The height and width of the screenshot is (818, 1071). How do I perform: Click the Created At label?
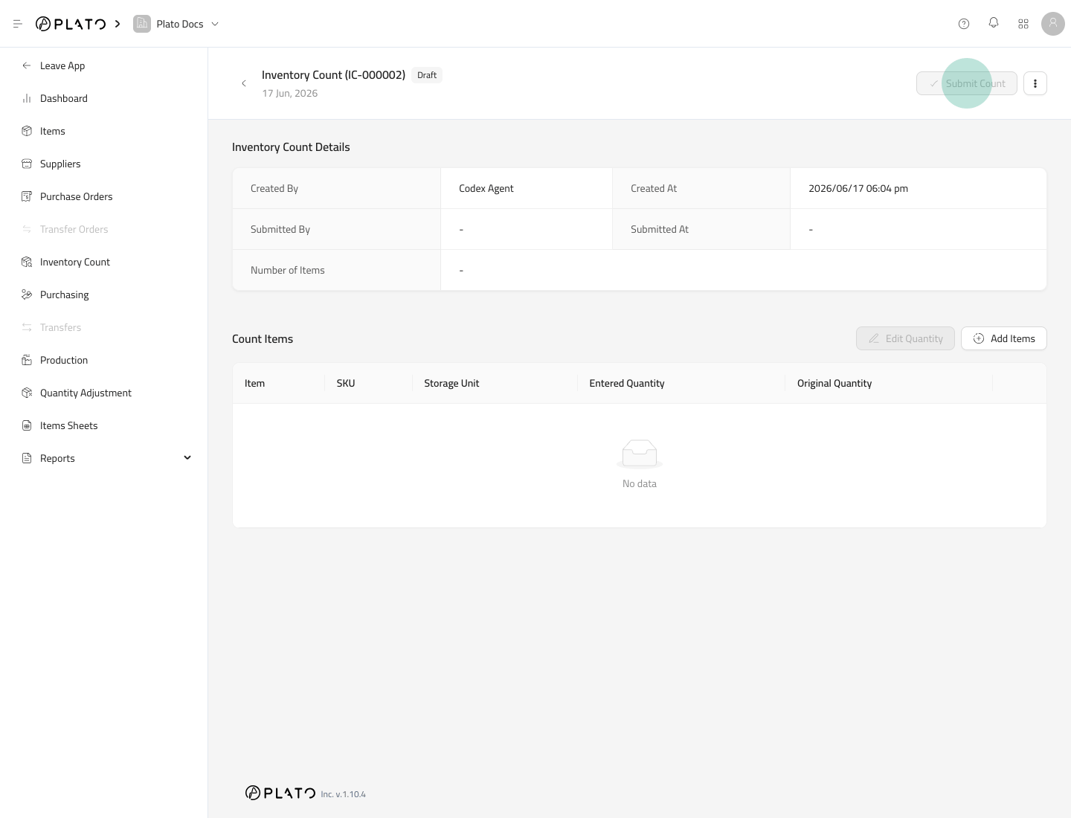(654, 188)
